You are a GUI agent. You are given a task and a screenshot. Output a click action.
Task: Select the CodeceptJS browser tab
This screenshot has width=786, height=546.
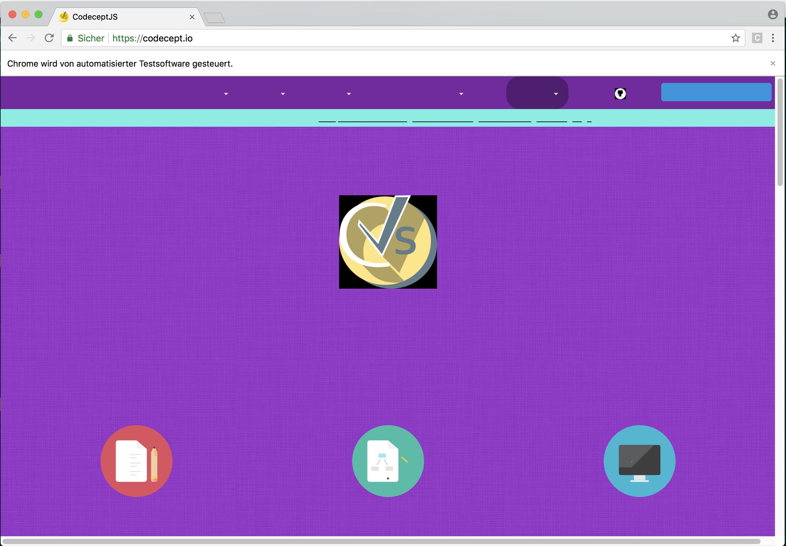pyautogui.click(x=127, y=17)
